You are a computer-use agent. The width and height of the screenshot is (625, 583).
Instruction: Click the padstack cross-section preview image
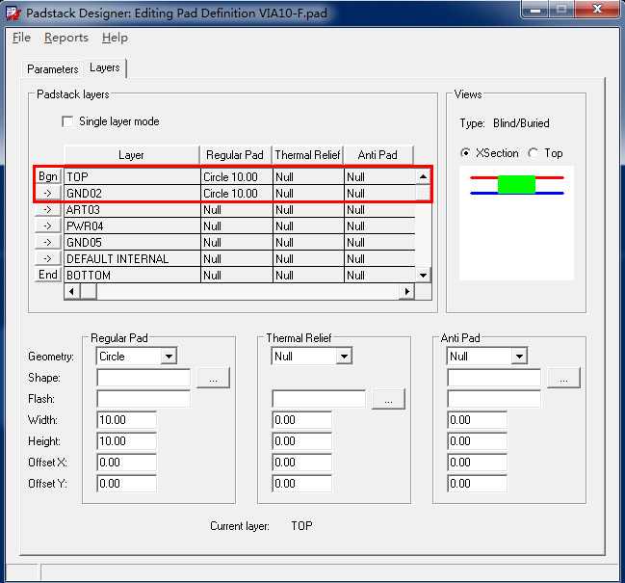[x=516, y=223]
